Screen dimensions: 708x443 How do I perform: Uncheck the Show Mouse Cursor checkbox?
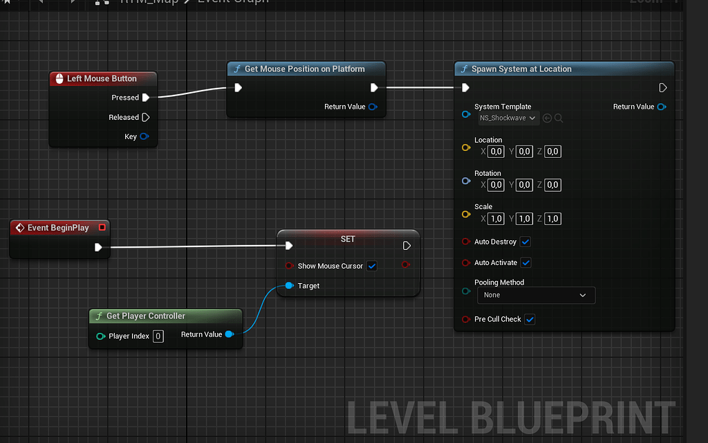372,266
